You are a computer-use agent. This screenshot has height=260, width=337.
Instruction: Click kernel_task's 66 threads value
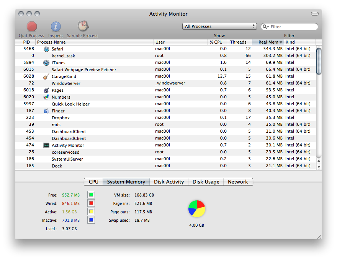(248, 55)
